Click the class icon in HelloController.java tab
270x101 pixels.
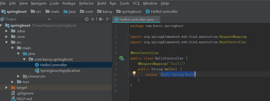(116, 20)
